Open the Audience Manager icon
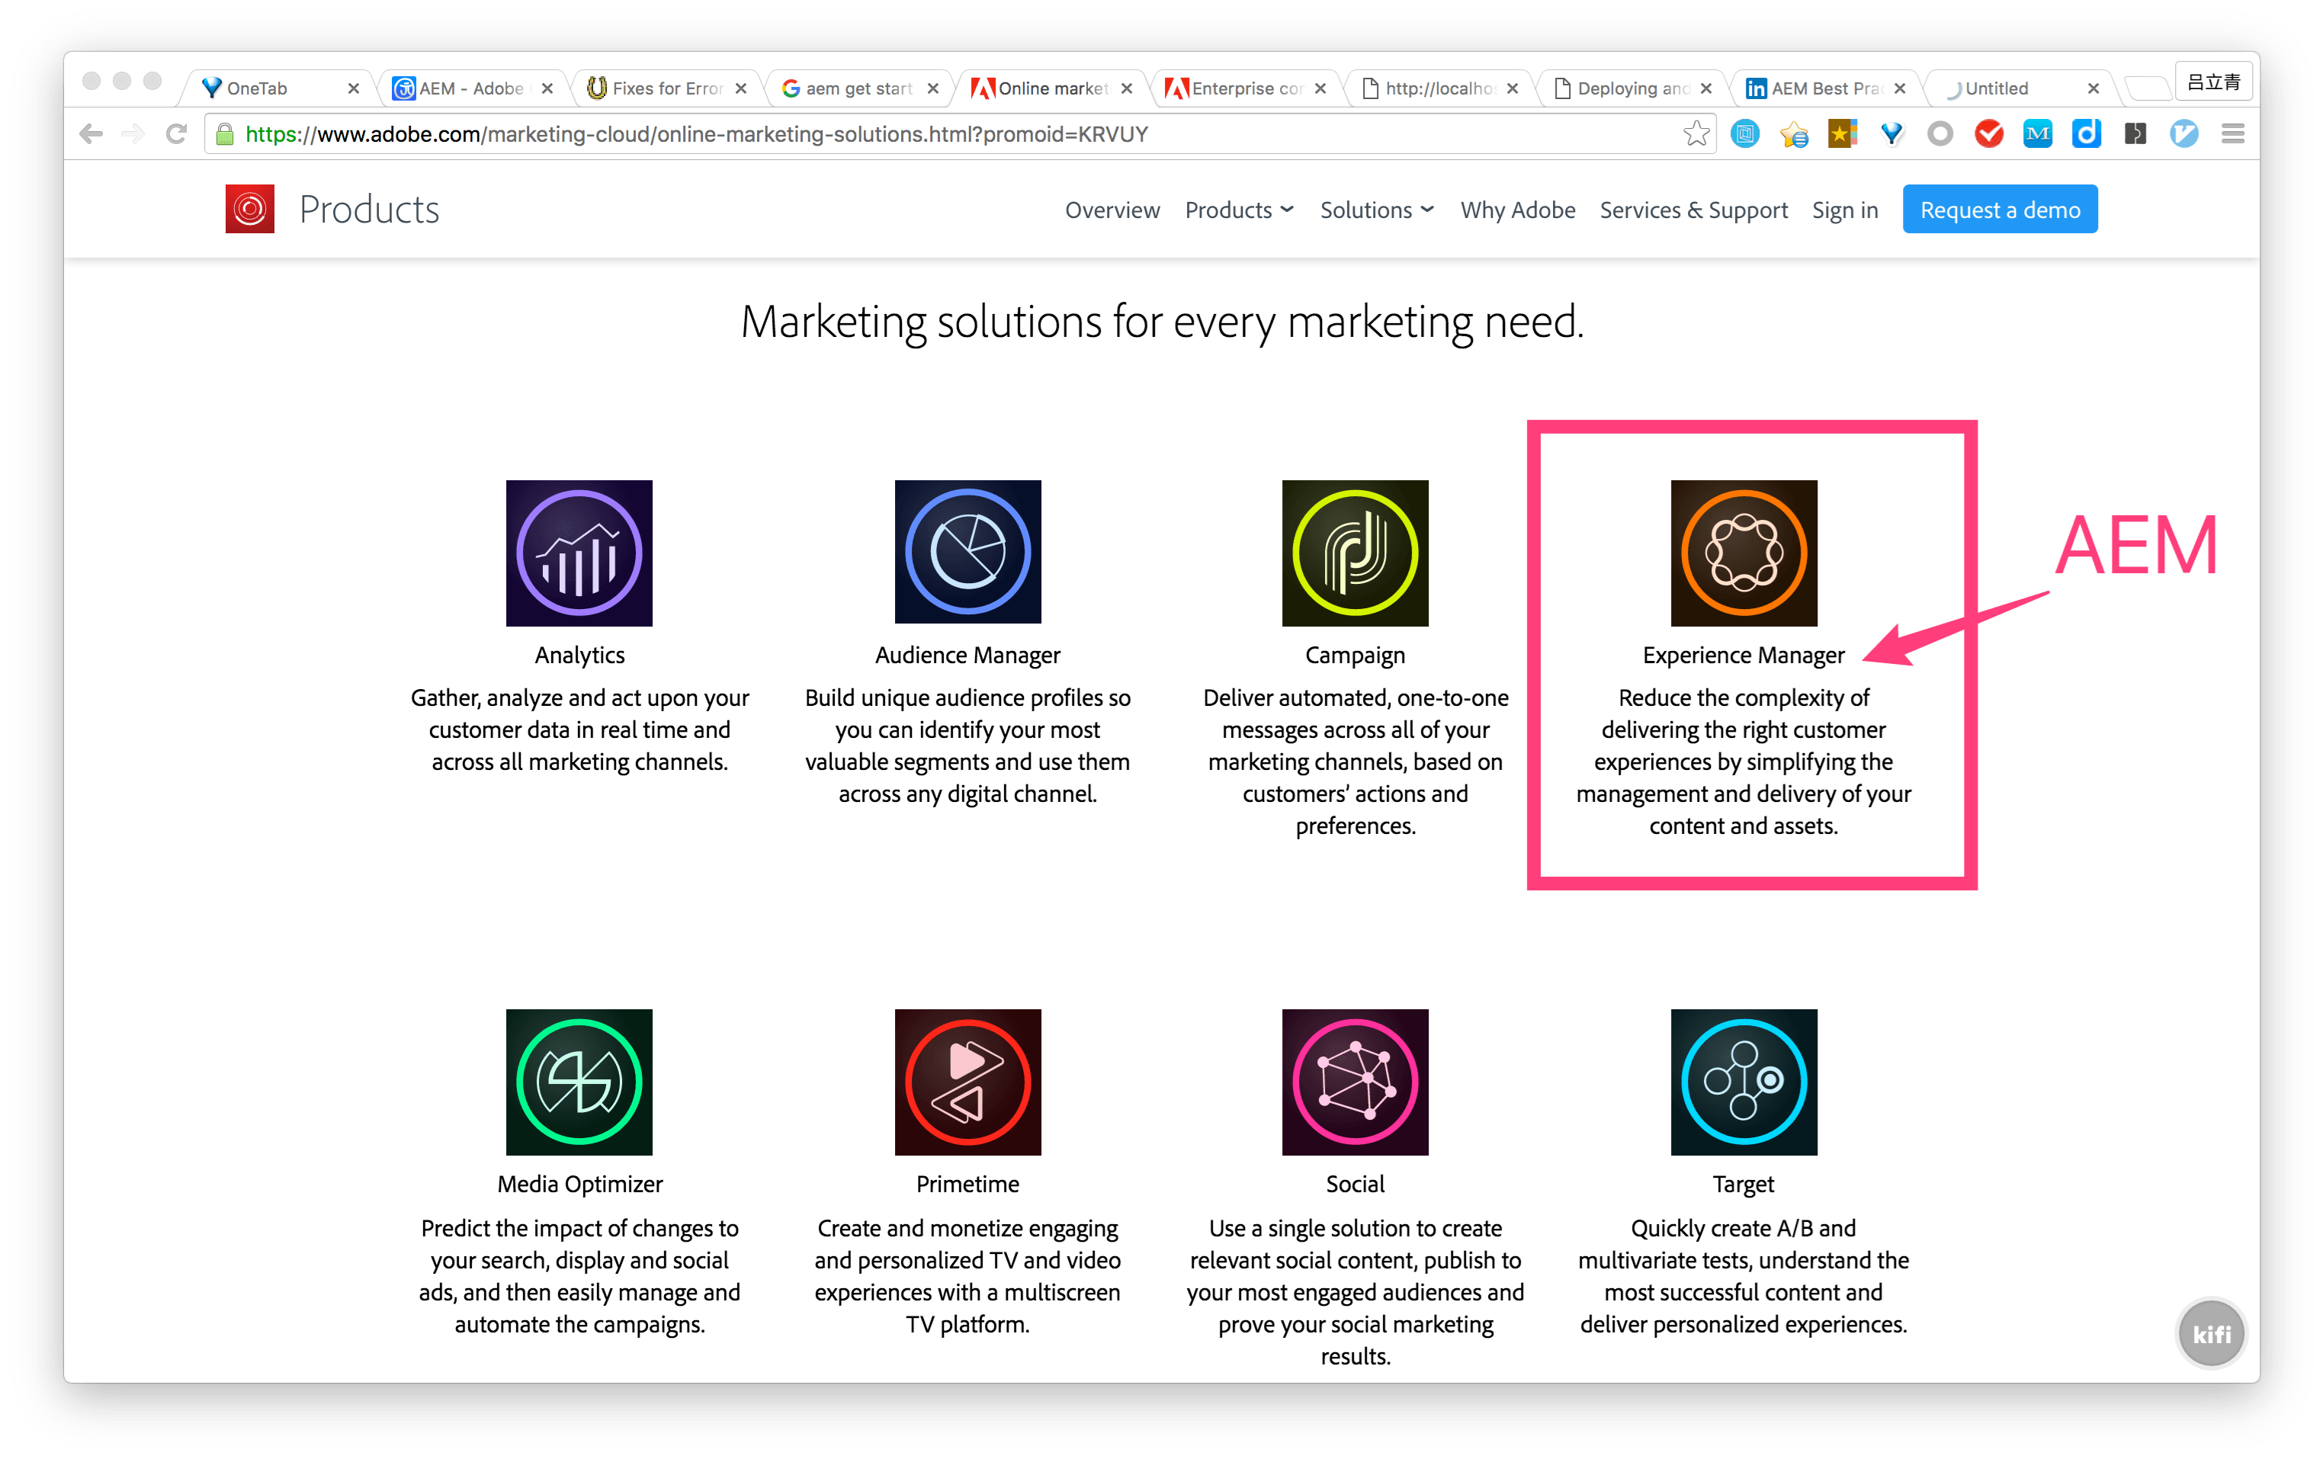This screenshot has height=1459, width=2323. pyautogui.click(x=967, y=553)
